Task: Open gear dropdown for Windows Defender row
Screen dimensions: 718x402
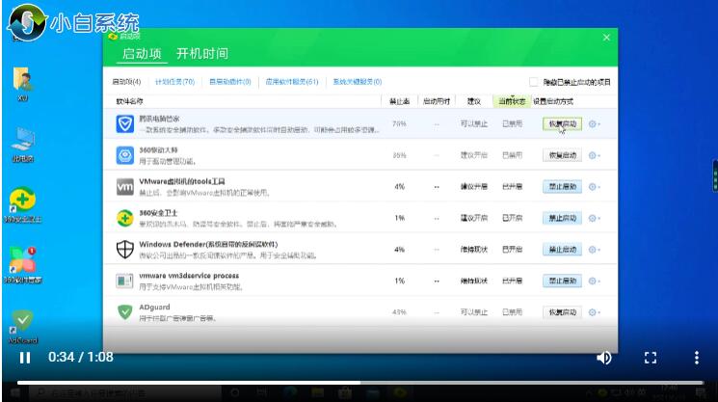Action: click(x=595, y=249)
